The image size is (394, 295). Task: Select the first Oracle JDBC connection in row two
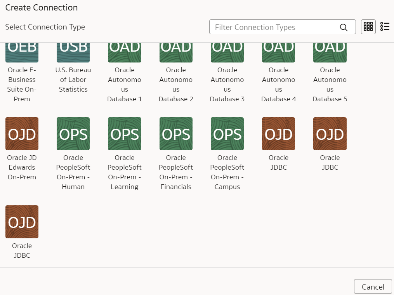(278, 134)
